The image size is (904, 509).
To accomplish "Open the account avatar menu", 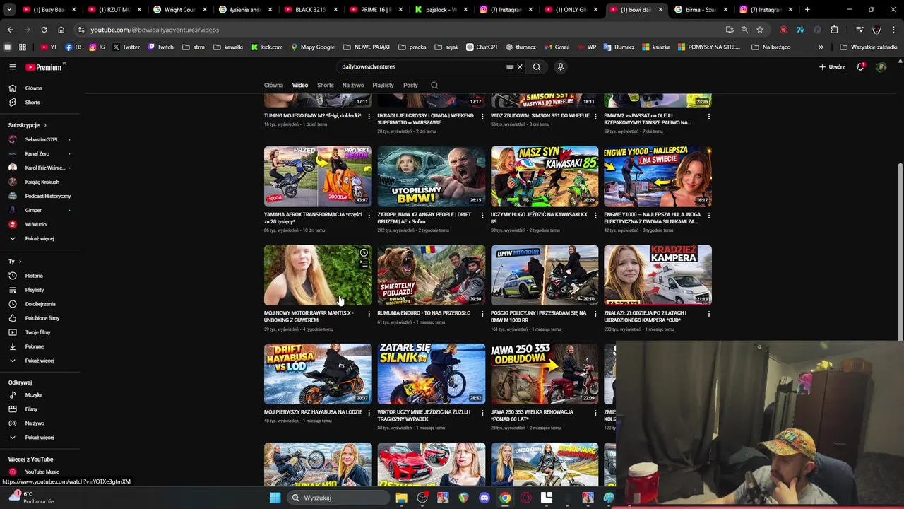I will coord(881,67).
